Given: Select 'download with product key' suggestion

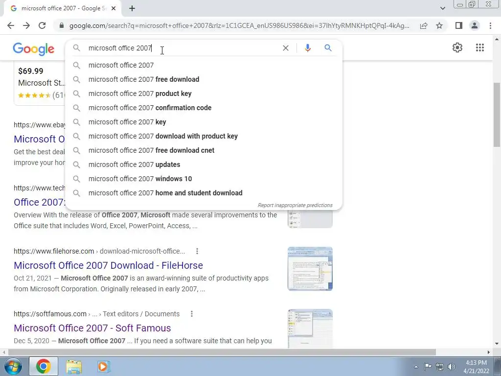Looking at the screenshot, I should click(204, 136).
